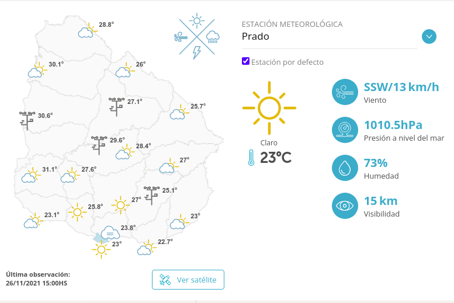Viewport: 454px width, 303px height.
Task: Select the sun icon showing 23° near Montevideo
Action: tap(101, 249)
